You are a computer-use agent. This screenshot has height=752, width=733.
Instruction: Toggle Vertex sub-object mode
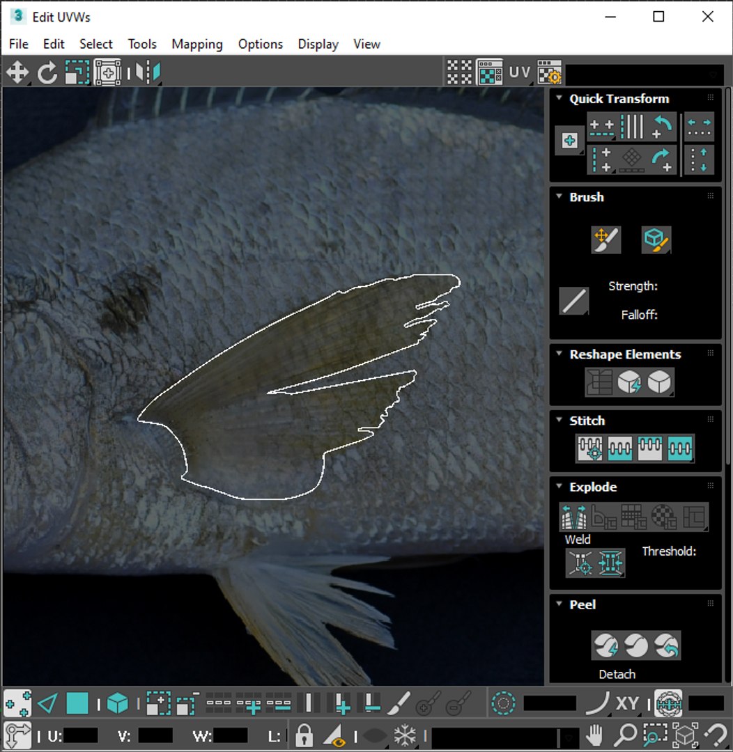(x=17, y=704)
